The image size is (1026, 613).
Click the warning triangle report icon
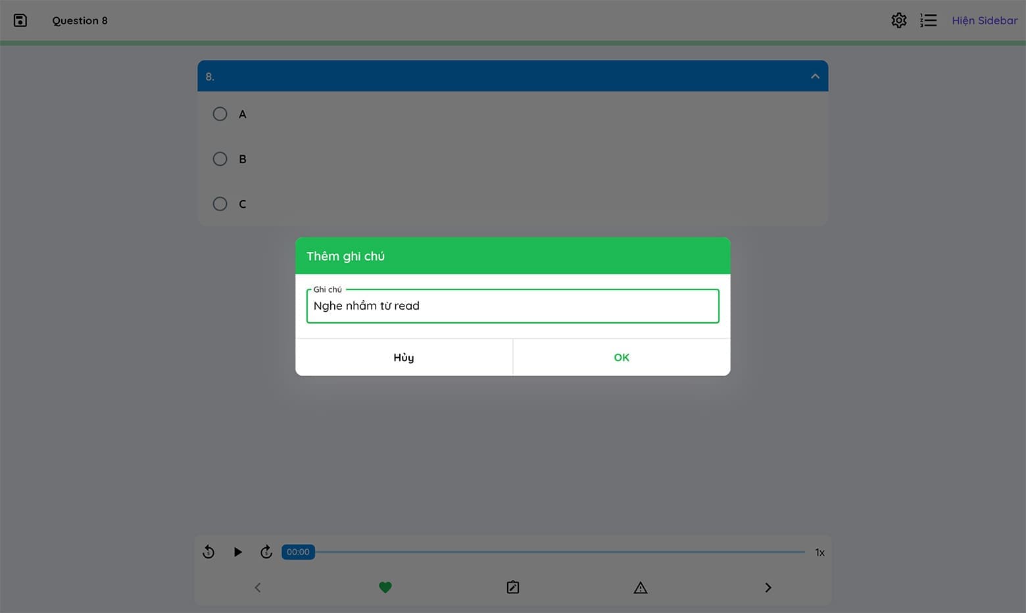640,587
